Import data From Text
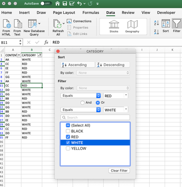Image resolution: width=182 pixels, height=187 pixels. (x=17, y=28)
